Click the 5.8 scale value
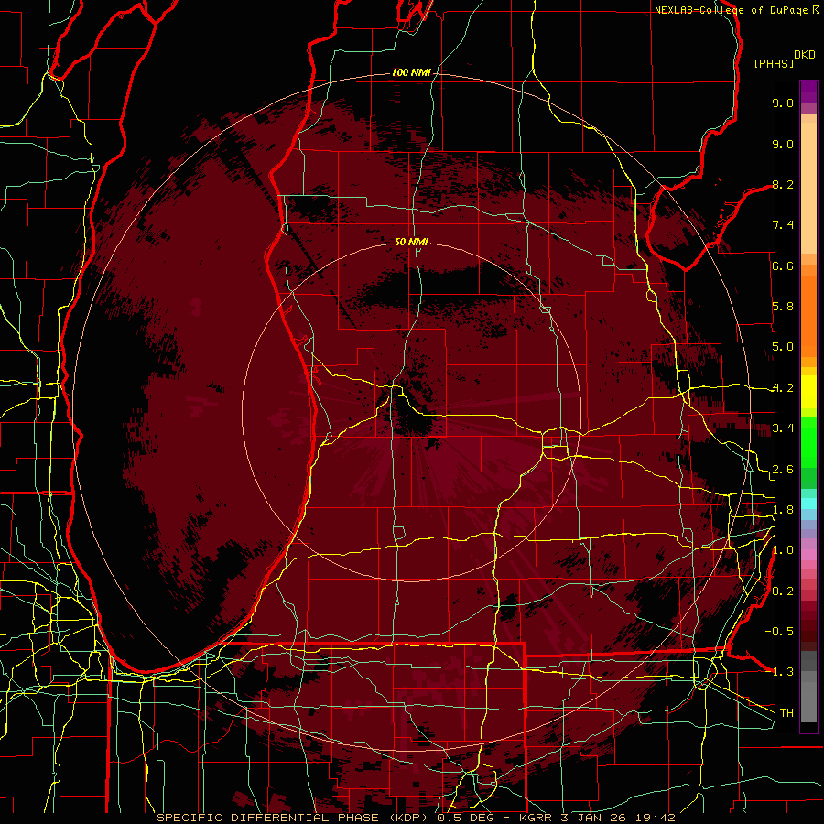Viewport: 824px width, 824px height. click(783, 307)
